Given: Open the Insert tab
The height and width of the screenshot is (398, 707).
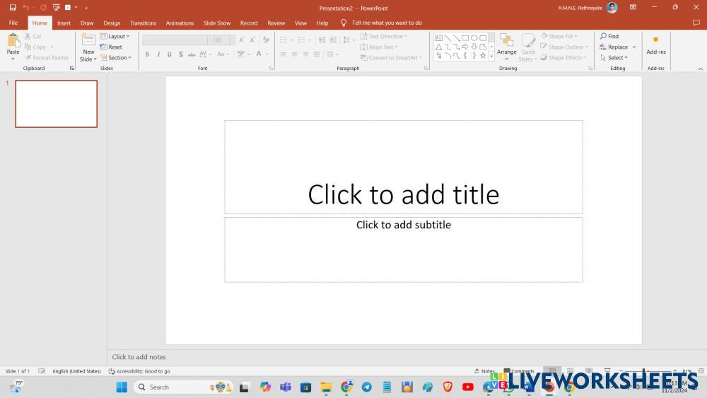Looking at the screenshot, I should [x=64, y=23].
